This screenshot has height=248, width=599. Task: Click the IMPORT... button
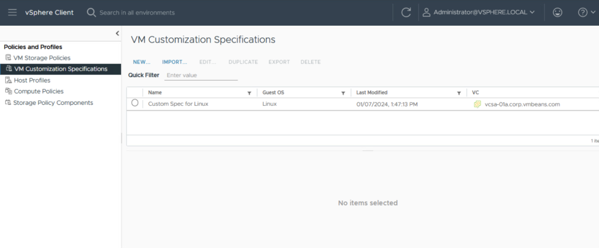[x=174, y=62]
